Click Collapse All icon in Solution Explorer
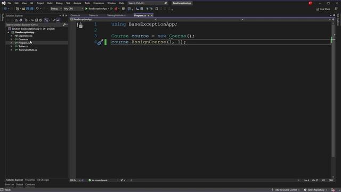Image resolution: width=341 pixels, height=192 pixels. pyautogui.click(x=37, y=20)
